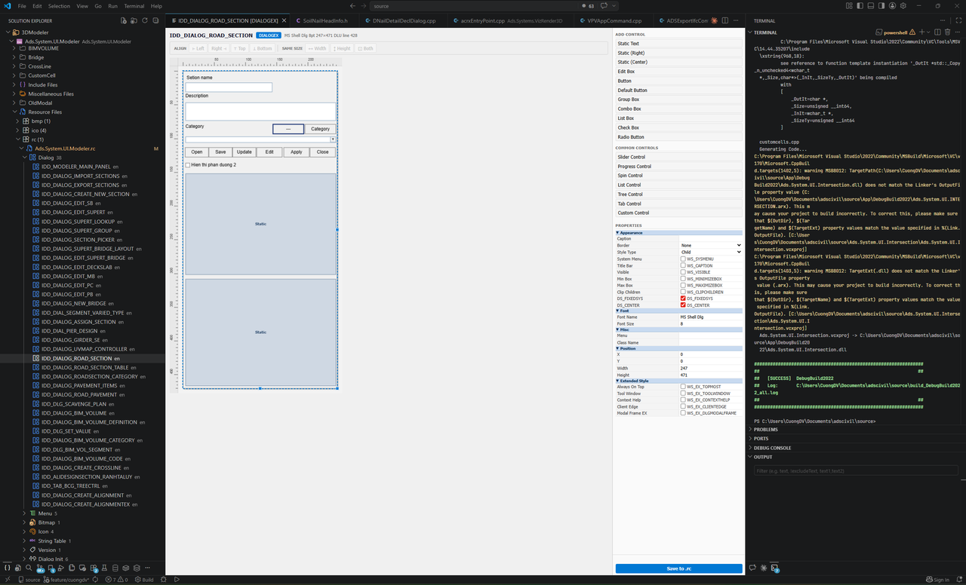The image size is (966, 585).
Task: Open combo box arrow in dialog preview
Action: click(x=333, y=139)
